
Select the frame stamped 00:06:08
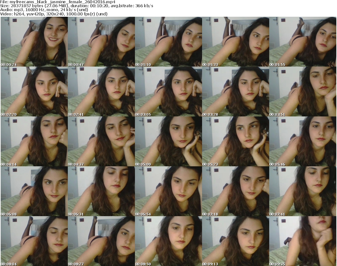(34, 191)
